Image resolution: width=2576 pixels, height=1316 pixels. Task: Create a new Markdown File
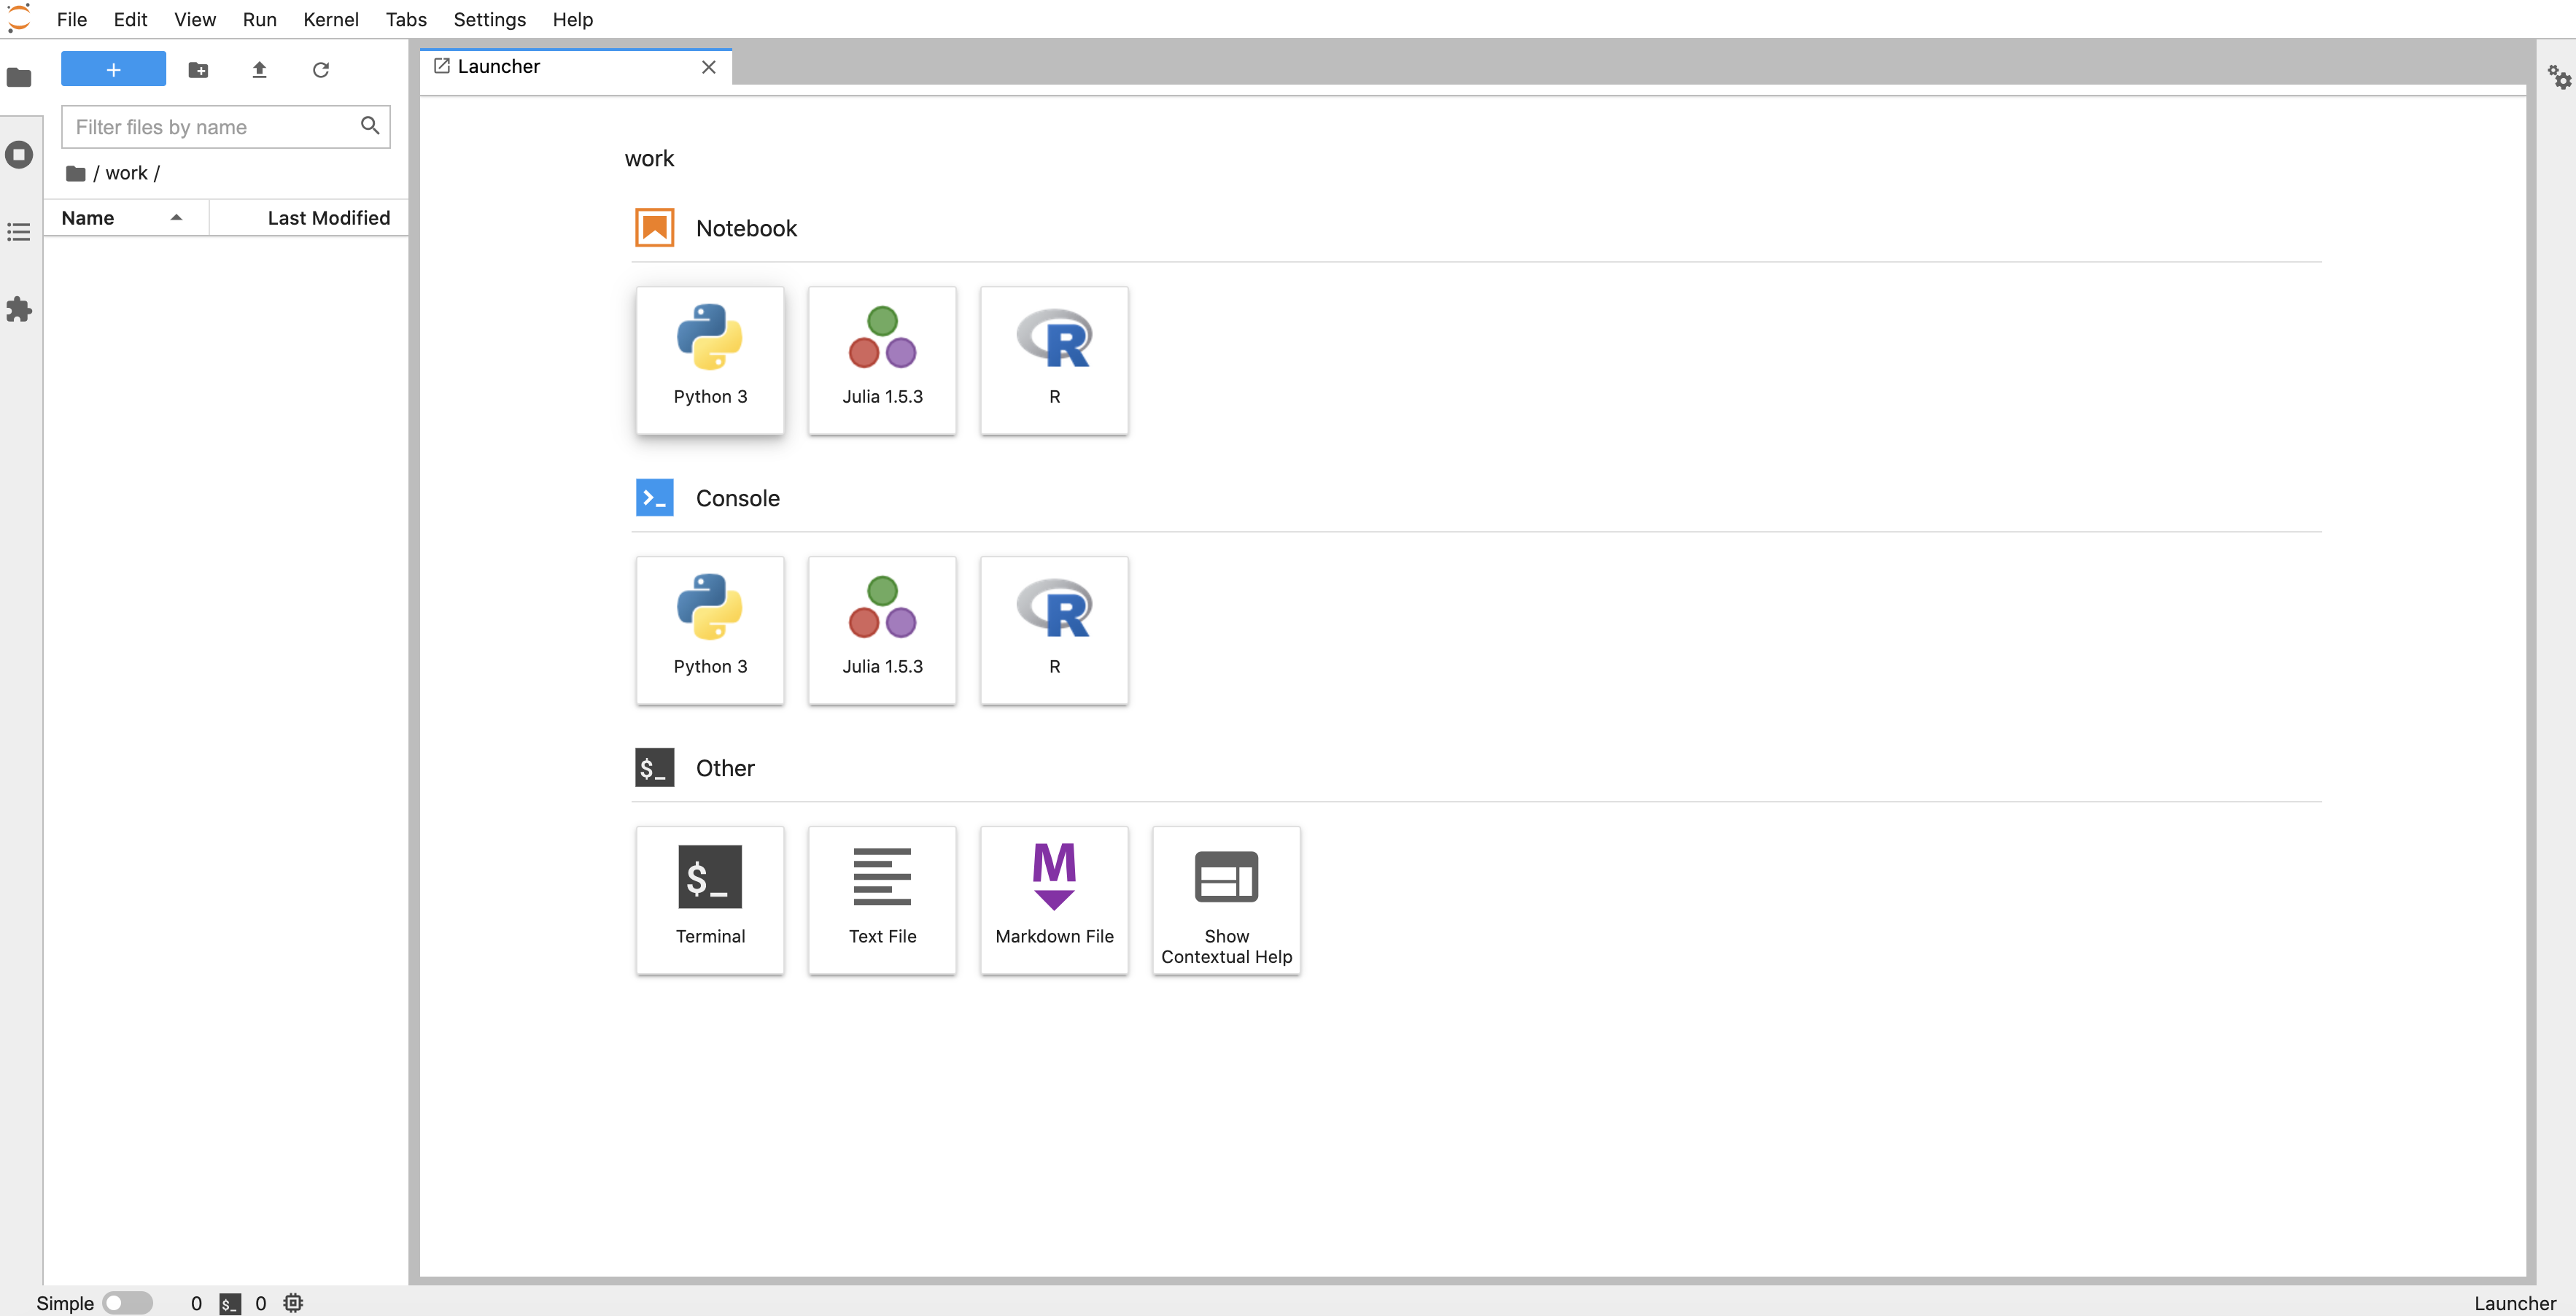[x=1053, y=899]
